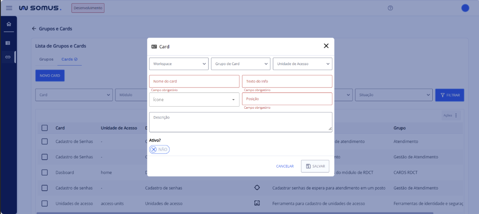479x214 pixels.
Task: Click the home icon in sidebar
Action: tap(8, 24)
